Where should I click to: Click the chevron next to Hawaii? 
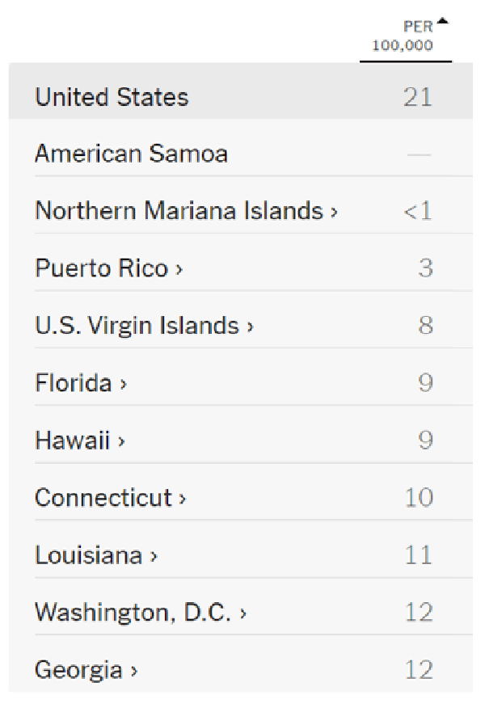tap(121, 442)
